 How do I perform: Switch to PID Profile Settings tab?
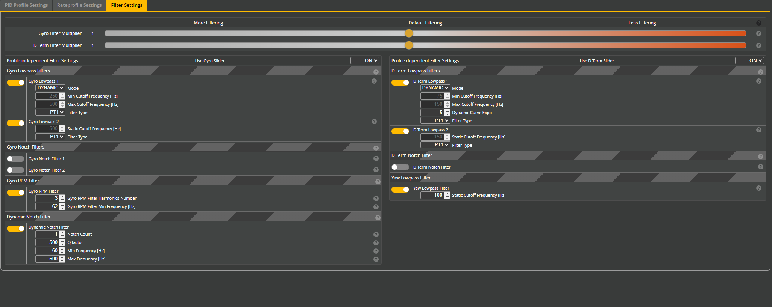click(x=26, y=5)
